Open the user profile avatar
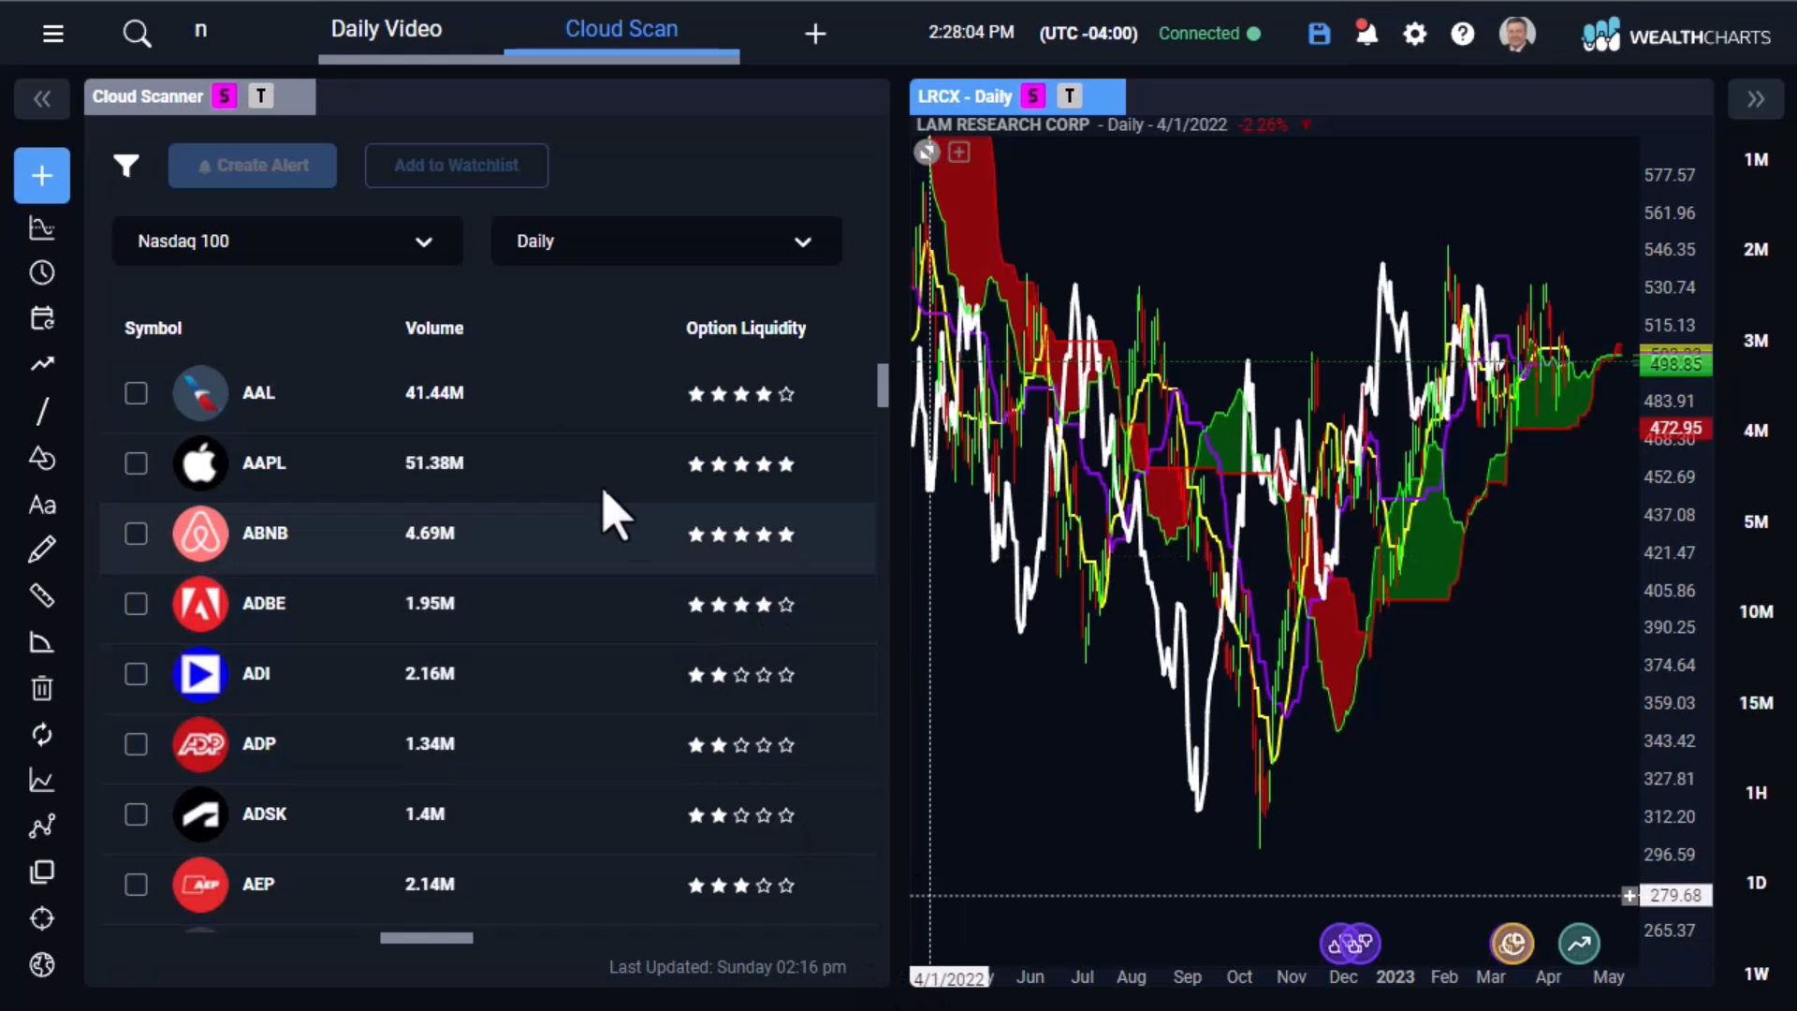 [1517, 34]
